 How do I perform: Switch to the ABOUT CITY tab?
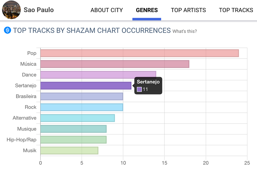pyautogui.click(x=107, y=10)
